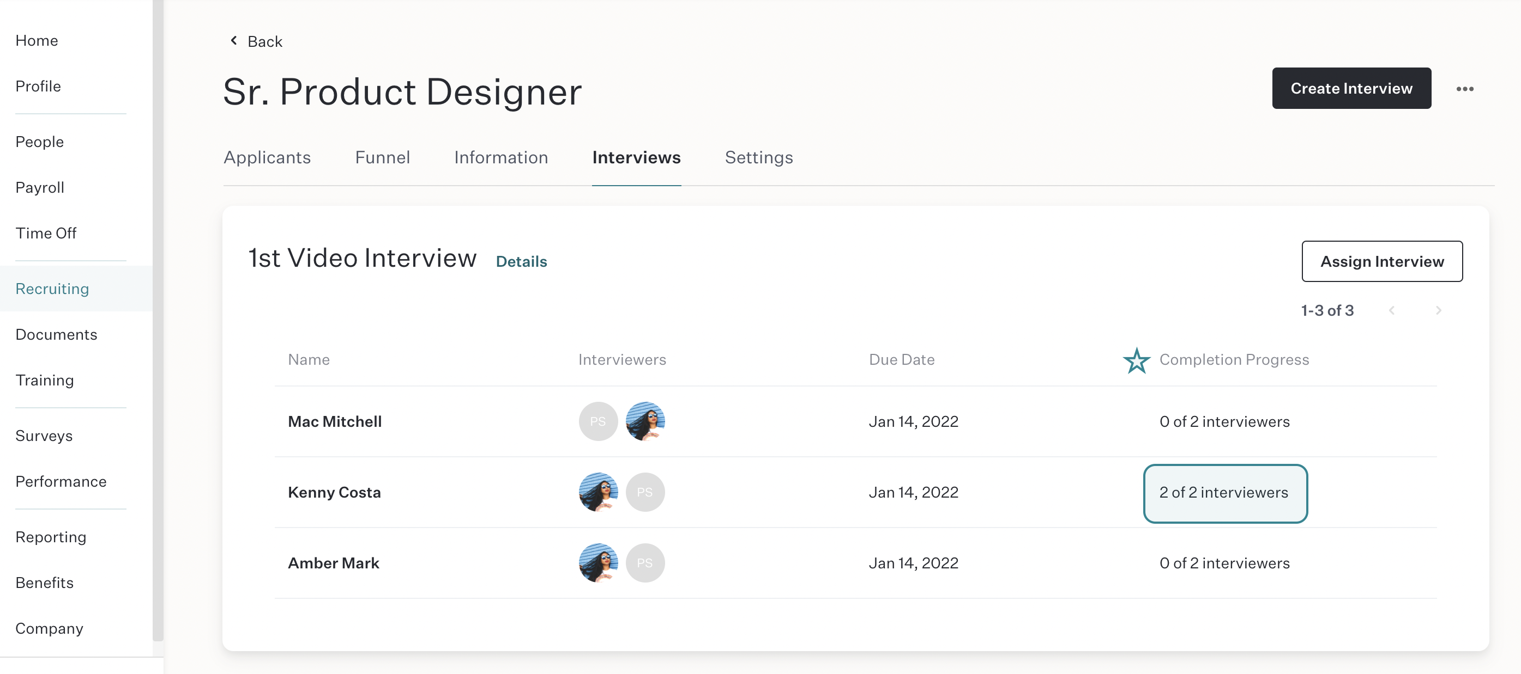
Task: Go to previous page of interview results
Action: pos(1392,310)
